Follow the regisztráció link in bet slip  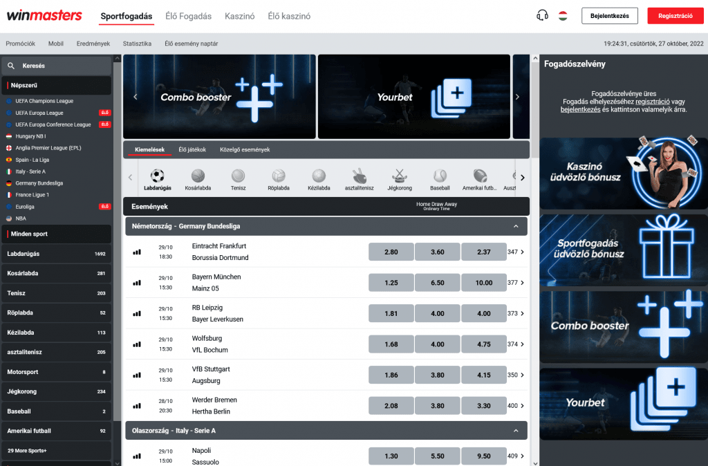pyautogui.click(x=653, y=102)
